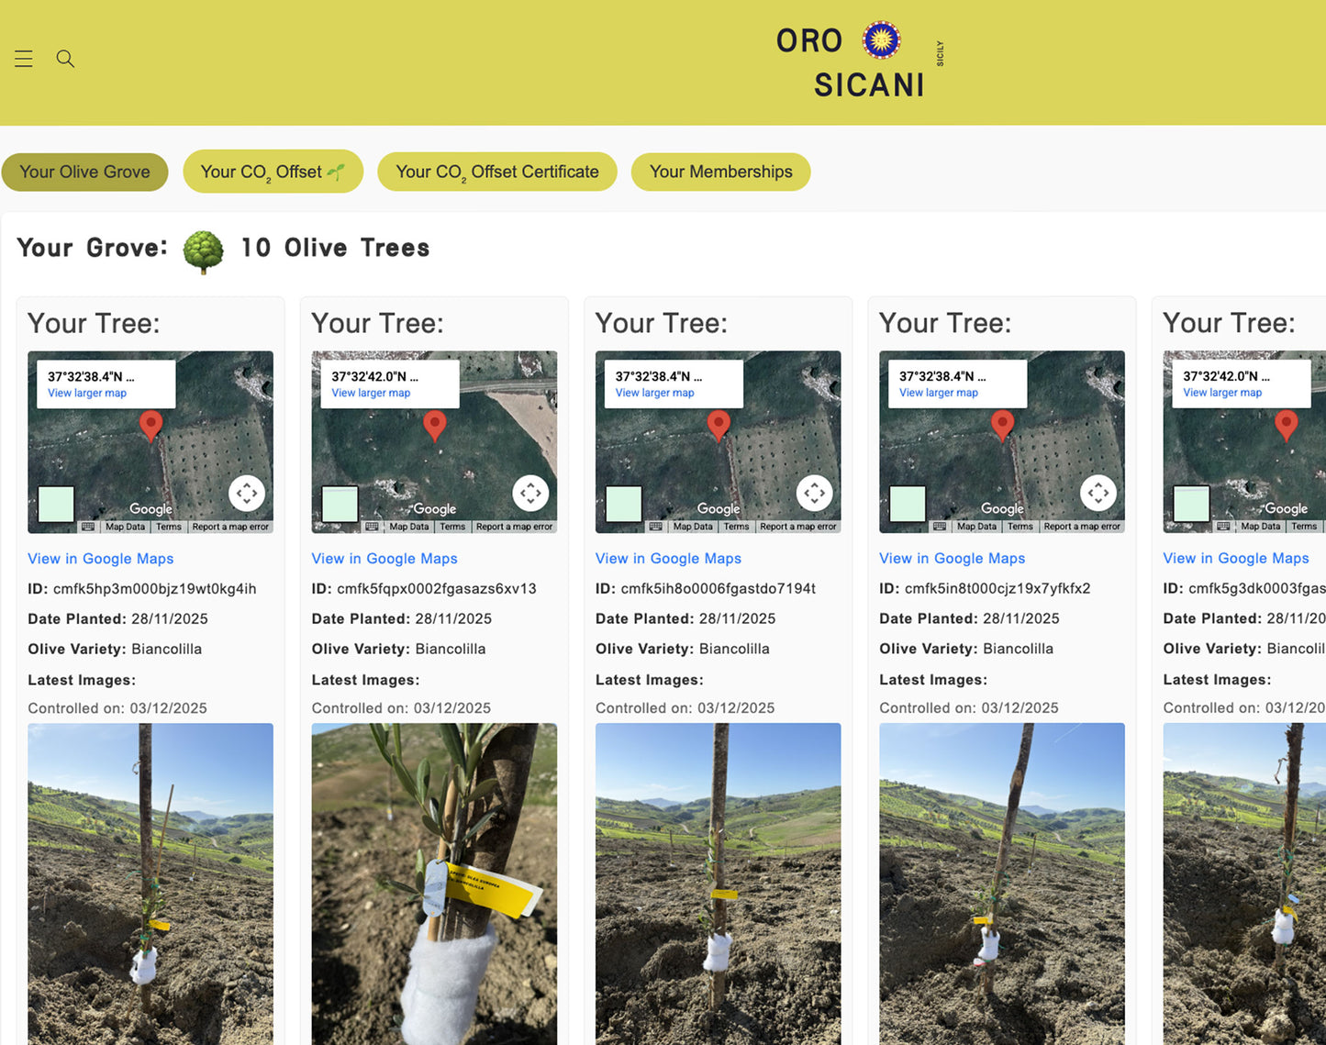The height and width of the screenshot is (1045, 1326).
Task: Open the hamburger navigation menu
Action: 23,58
